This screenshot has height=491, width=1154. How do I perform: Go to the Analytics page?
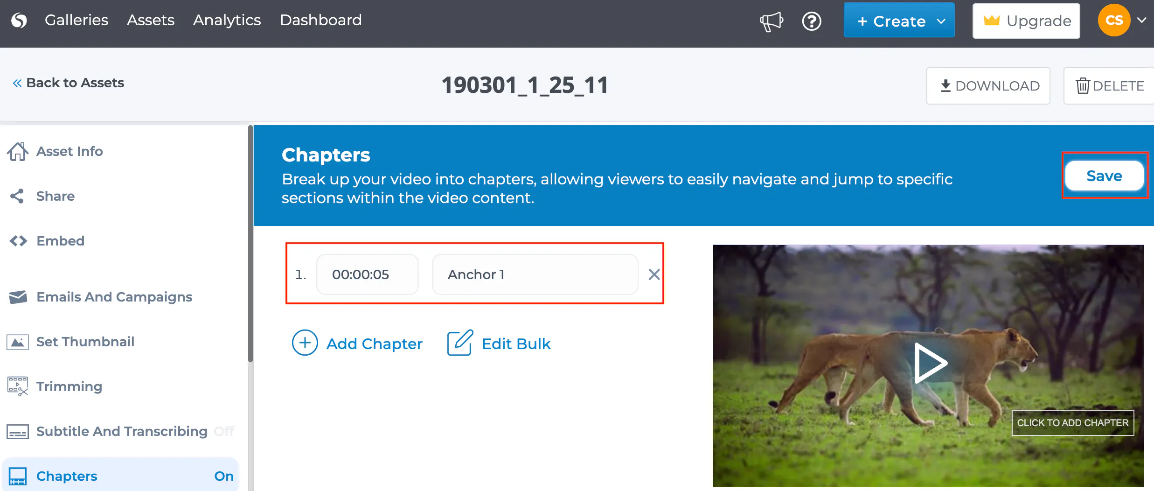[227, 20]
